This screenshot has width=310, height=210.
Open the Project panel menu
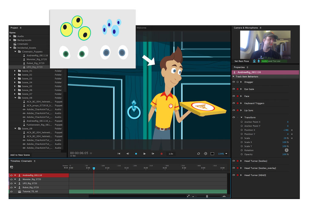(21, 28)
